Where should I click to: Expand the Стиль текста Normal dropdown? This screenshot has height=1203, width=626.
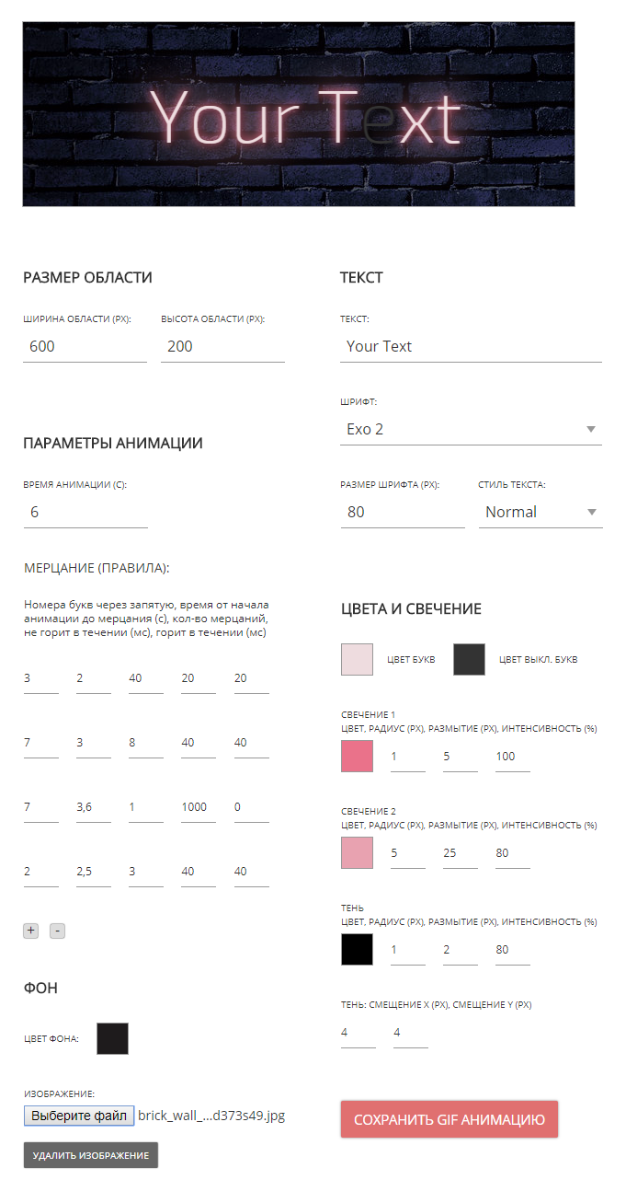tap(541, 512)
